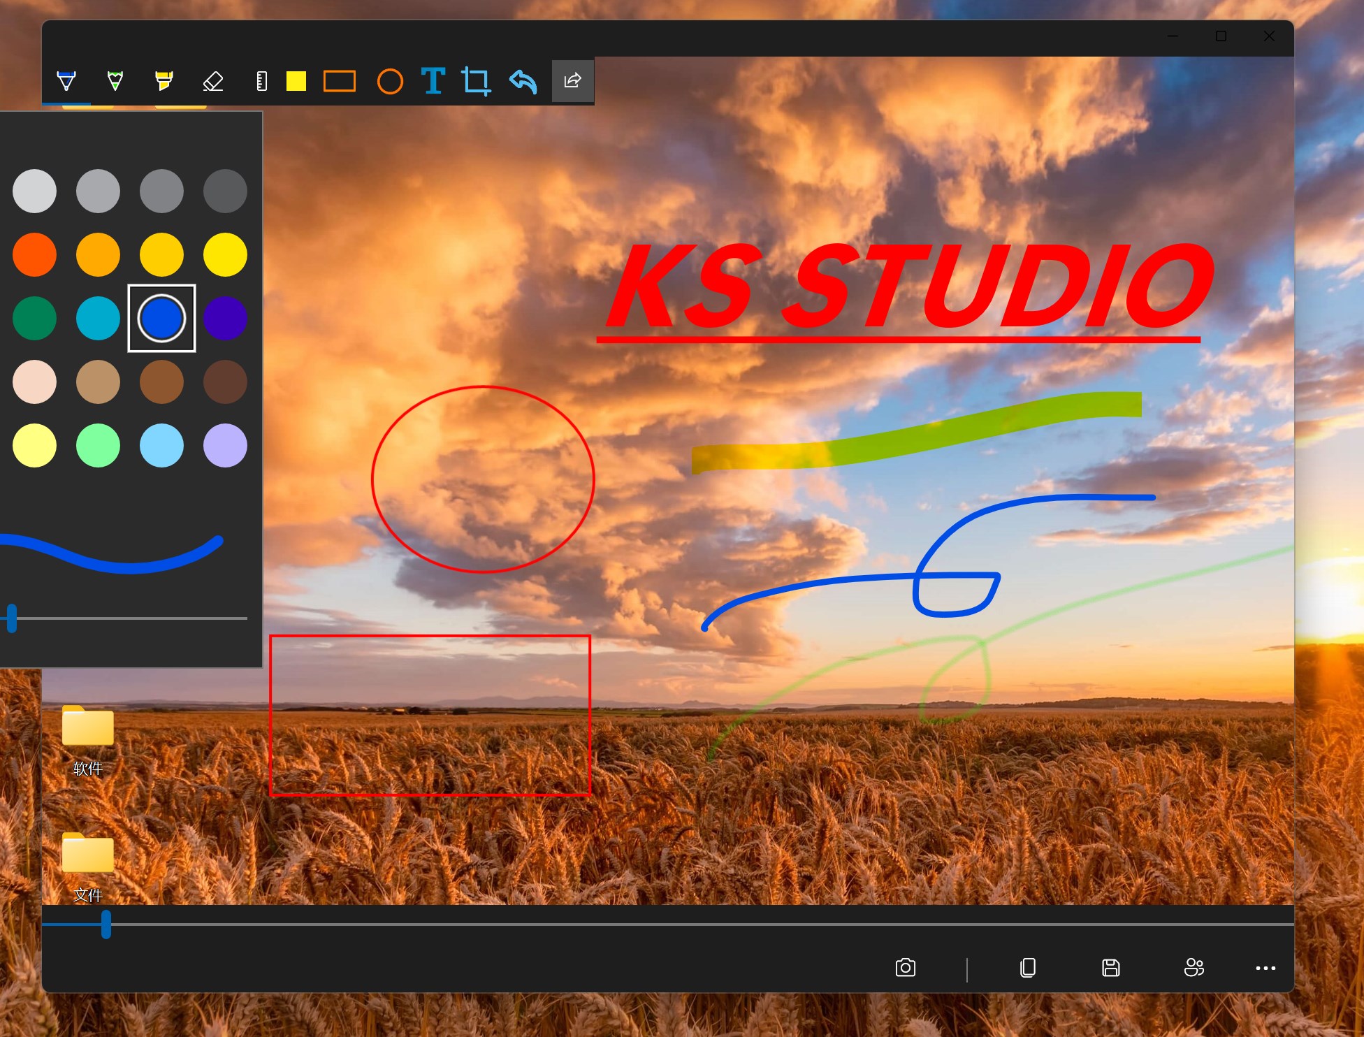Select the yellow highlighter tool
Image resolution: width=1364 pixels, height=1037 pixels.
[164, 81]
